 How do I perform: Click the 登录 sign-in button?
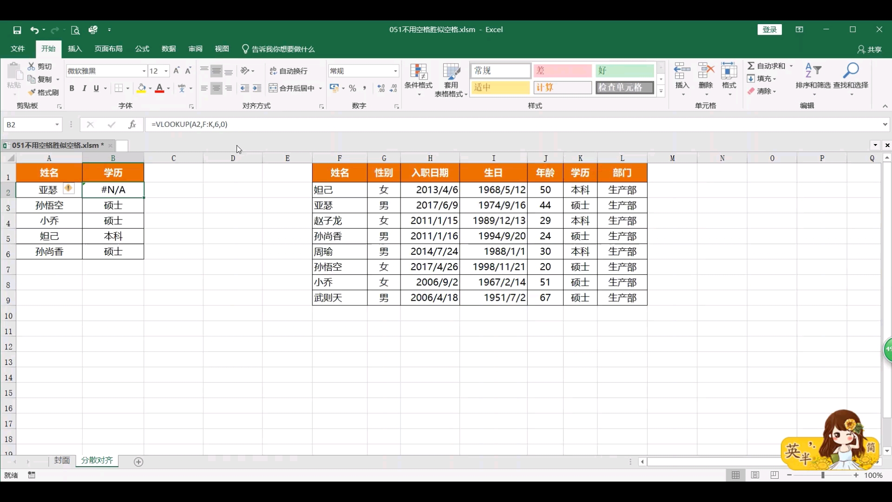(769, 30)
